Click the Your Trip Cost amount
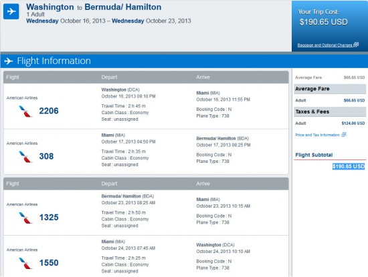The image size is (368, 277). point(323,22)
